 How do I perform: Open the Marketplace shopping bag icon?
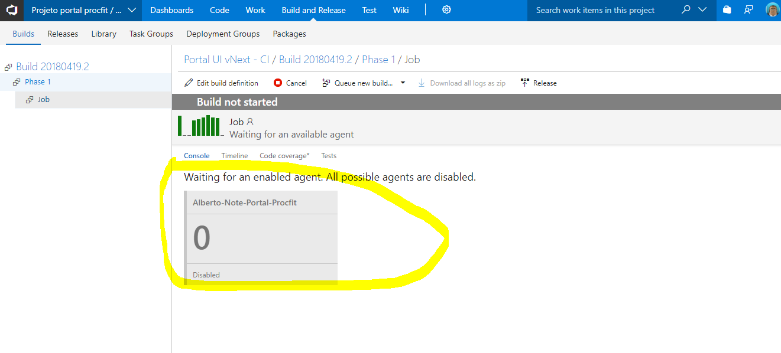click(x=727, y=10)
